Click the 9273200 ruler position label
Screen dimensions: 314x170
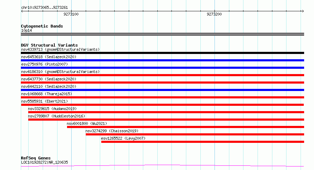[214, 14]
